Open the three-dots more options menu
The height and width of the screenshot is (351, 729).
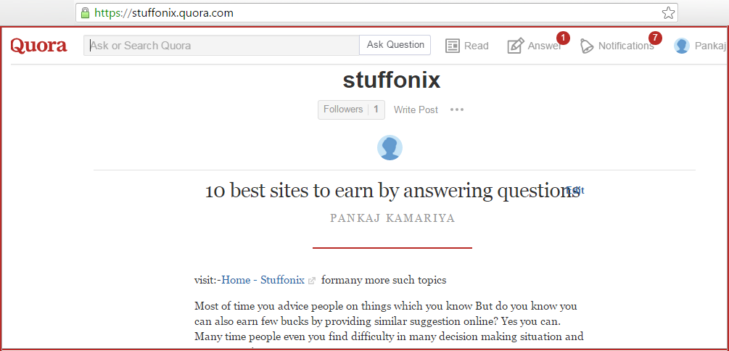coord(457,110)
